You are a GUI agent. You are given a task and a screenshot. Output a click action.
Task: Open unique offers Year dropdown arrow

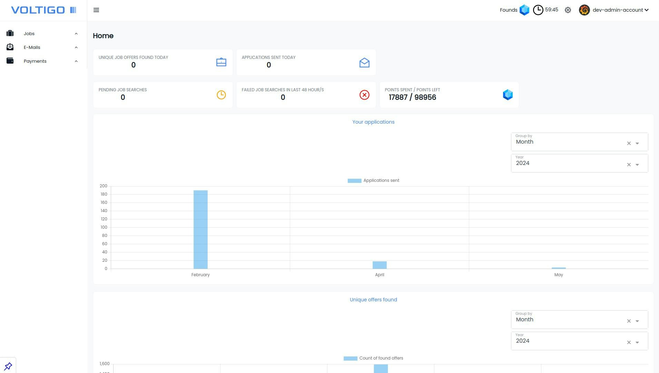[x=637, y=342]
